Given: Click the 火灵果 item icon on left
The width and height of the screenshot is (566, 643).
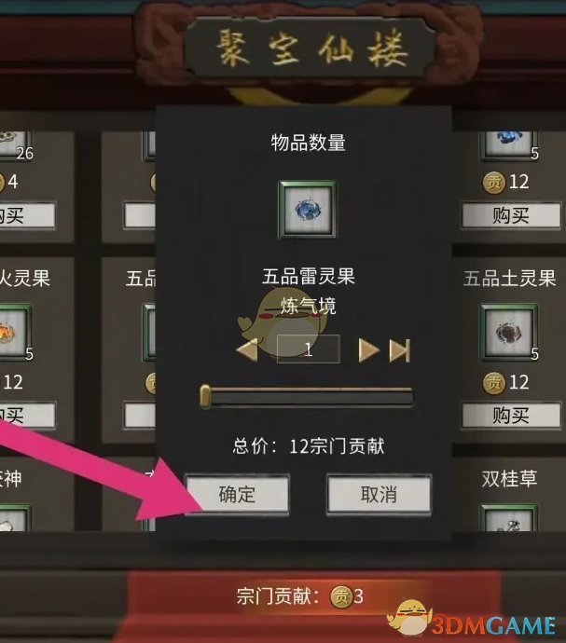Looking at the screenshot, I should click(13, 333).
